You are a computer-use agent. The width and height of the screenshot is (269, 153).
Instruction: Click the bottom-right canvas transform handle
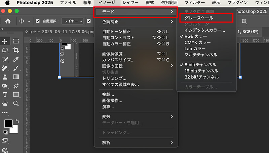(x=240, y=77)
